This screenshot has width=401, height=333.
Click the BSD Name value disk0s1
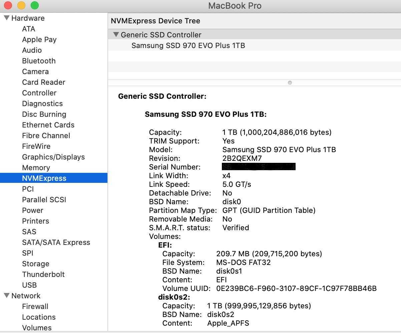(x=229, y=271)
